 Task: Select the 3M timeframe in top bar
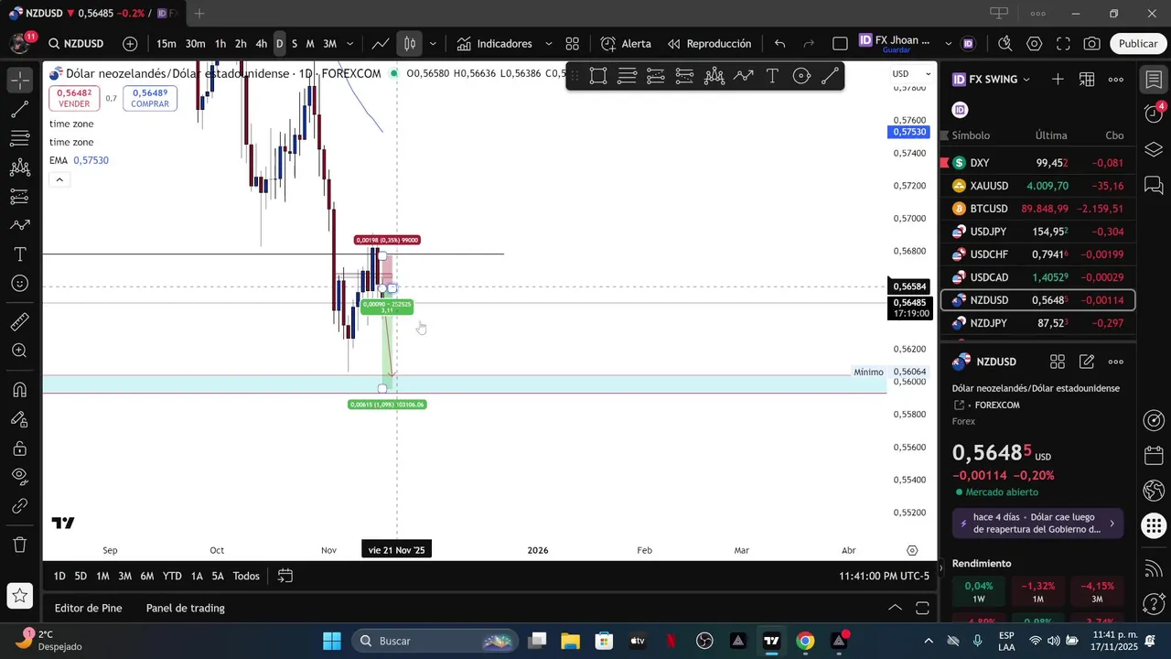[x=330, y=44]
